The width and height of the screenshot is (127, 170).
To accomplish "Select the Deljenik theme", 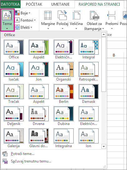I will pyautogui.click(x=14, y=116).
